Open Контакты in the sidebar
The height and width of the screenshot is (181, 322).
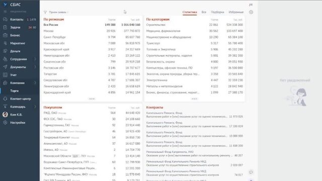tap(17, 20)
